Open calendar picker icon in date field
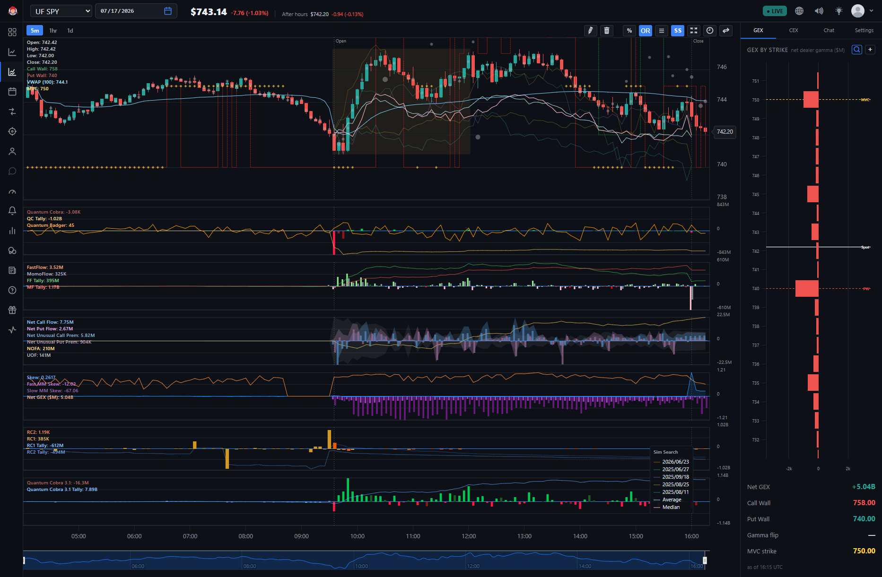Screen dimensions: 882x577 click(x=168, y=11)
